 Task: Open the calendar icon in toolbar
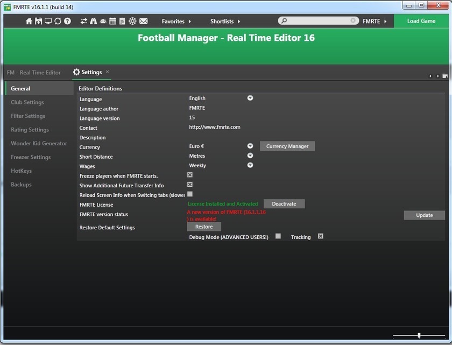(112, 21)
